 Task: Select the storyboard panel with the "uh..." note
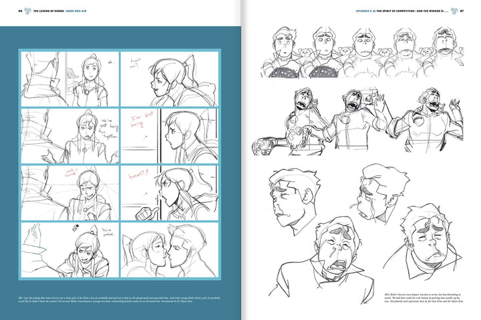70,79
